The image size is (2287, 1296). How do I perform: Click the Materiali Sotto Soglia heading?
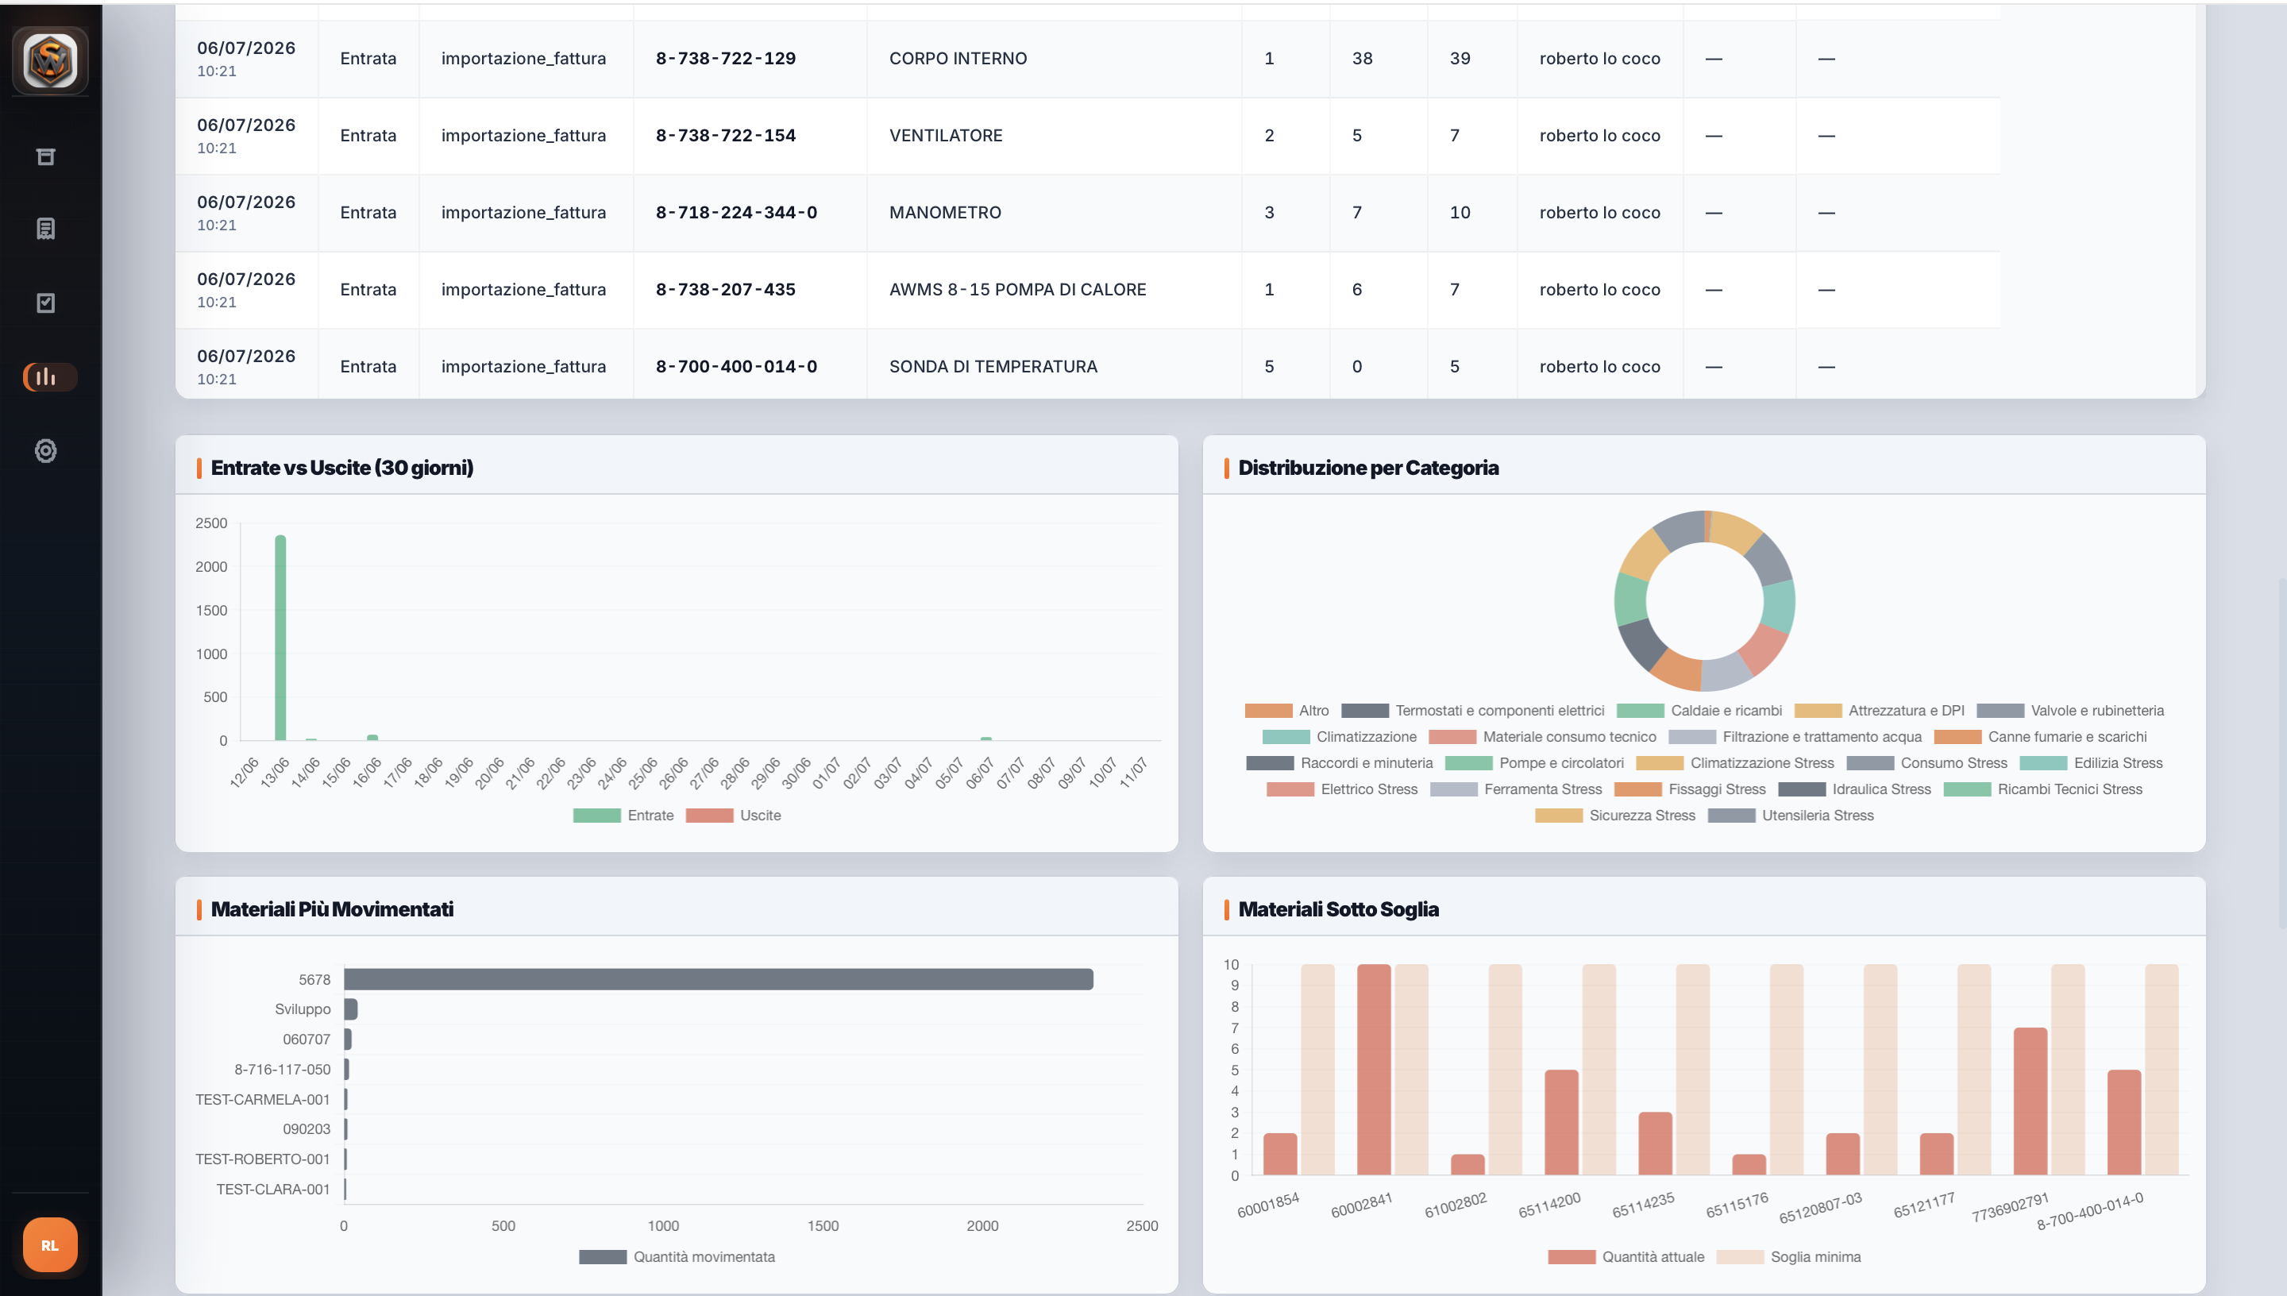point(1338,908)
